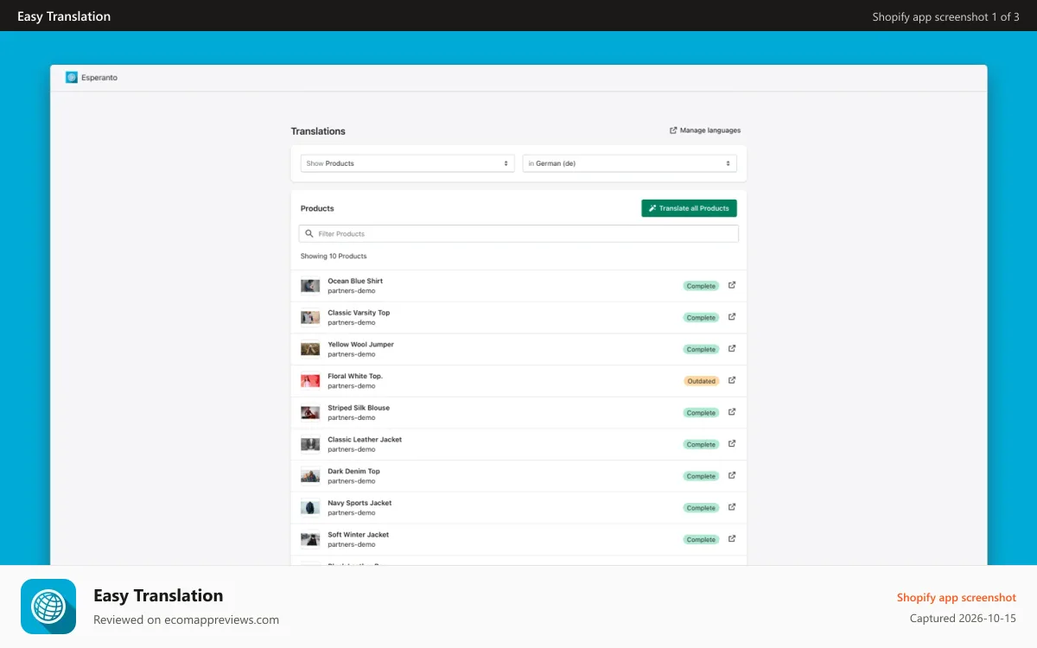Open the Classic Varsity Top product name
The height and width of the screenshot is (648, 1037).
coord(359,313)
